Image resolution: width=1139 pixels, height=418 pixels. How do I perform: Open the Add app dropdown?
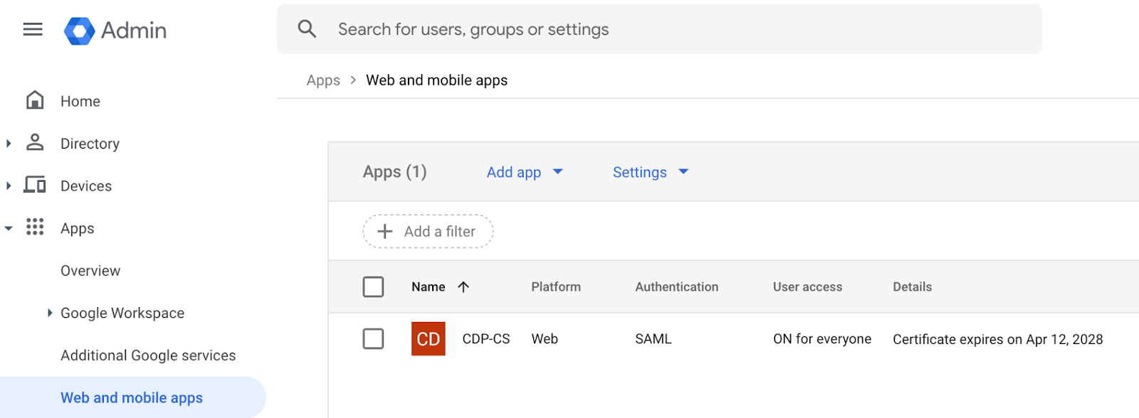[525, 172]
